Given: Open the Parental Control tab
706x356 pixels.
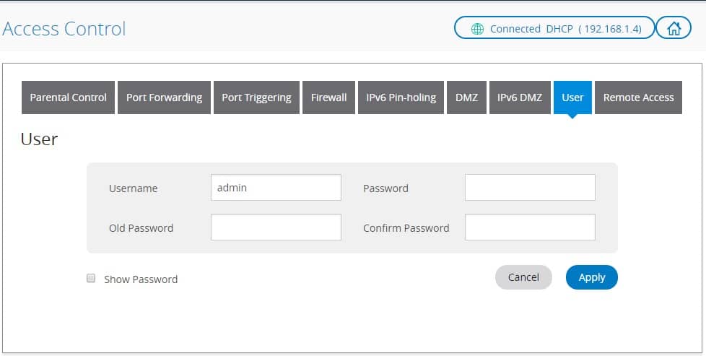Looking at the screenshot, I should (x=68, y=97).
